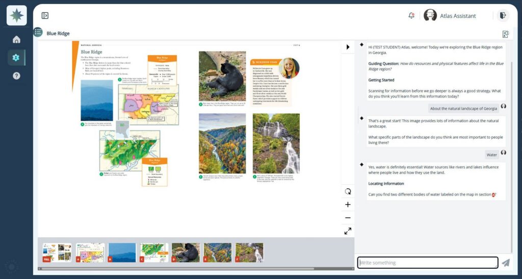522x279 pixels.
Task: Toggle the chat panel icon at right
Action: pos(505,34)
